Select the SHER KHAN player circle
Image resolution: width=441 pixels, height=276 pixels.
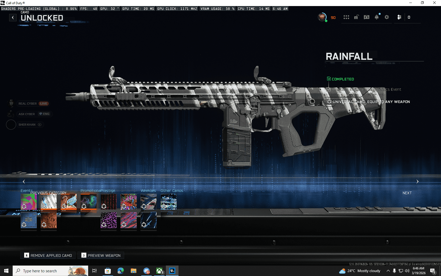(11, 125)
